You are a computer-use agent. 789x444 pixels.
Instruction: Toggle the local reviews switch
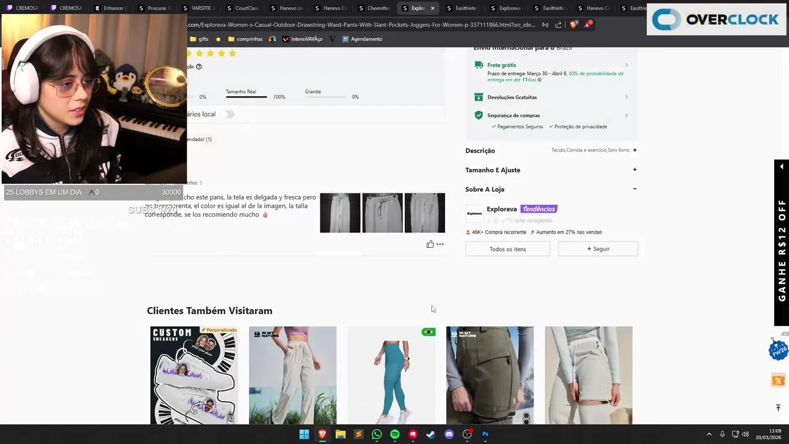point(228,114)
